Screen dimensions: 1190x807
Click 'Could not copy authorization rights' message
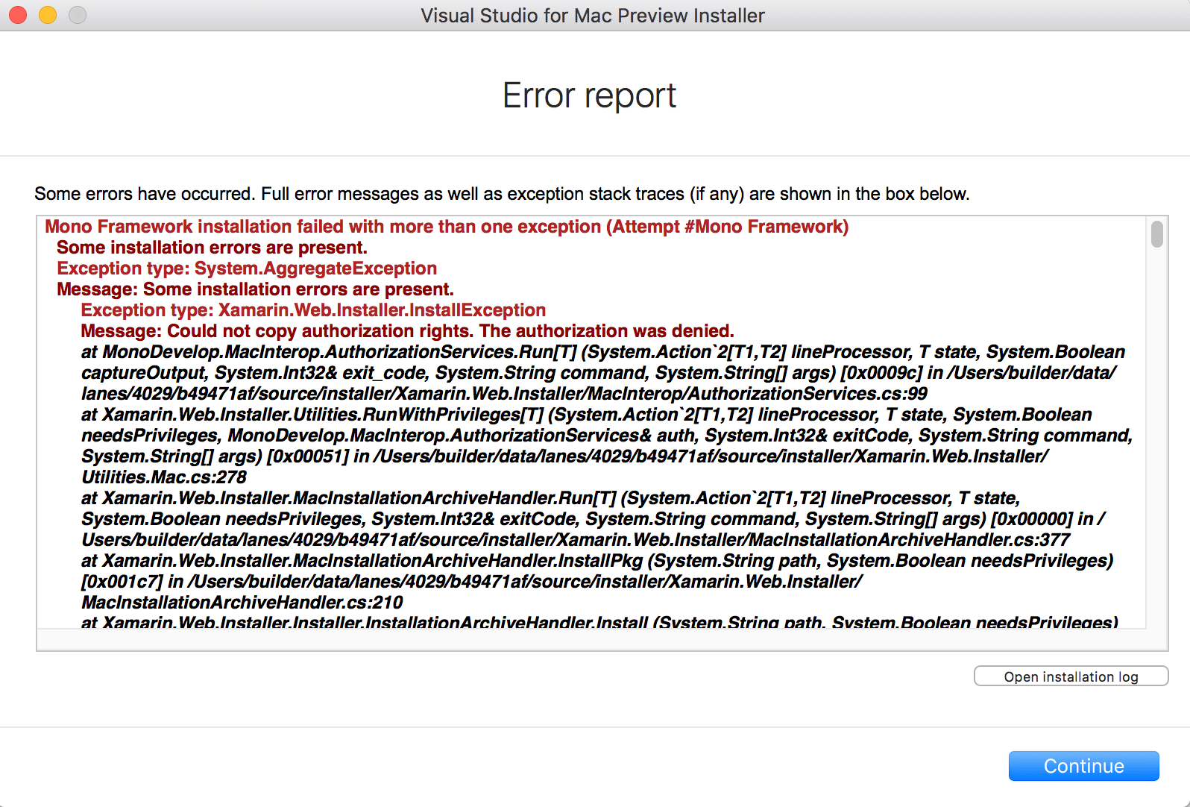coord(407,331)
